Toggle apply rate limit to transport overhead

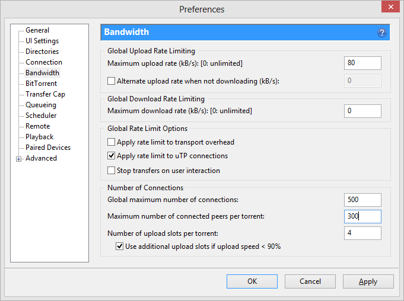pos(111,142)
